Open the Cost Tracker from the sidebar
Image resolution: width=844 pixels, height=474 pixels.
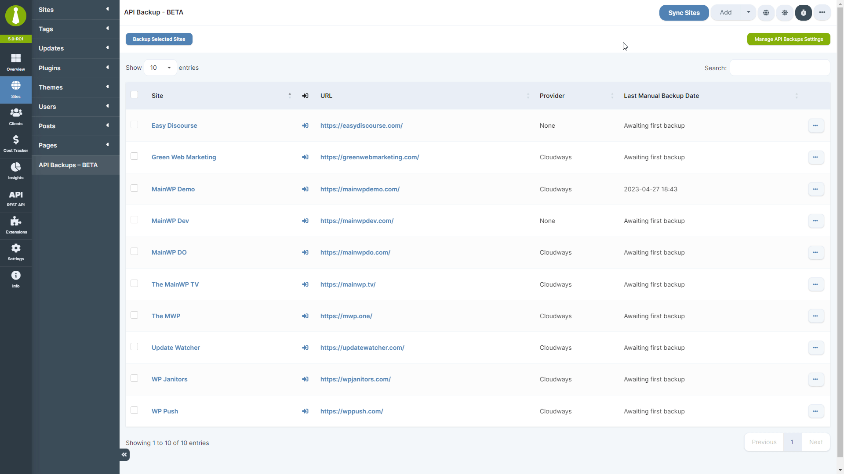tap(15, 144)
